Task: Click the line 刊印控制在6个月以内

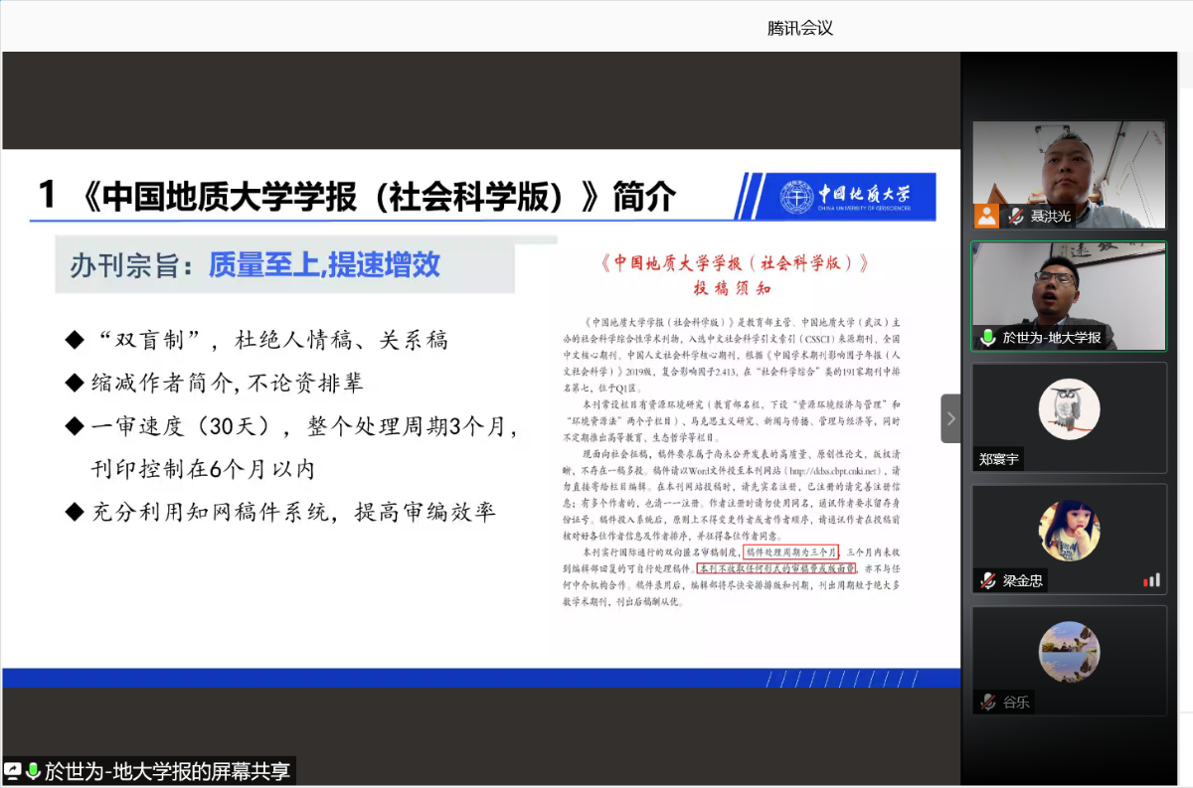Action: 203,469
